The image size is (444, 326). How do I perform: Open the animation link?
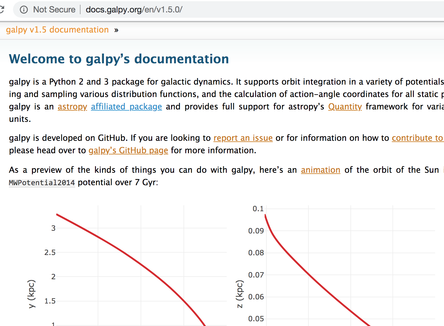coord(321,170)
